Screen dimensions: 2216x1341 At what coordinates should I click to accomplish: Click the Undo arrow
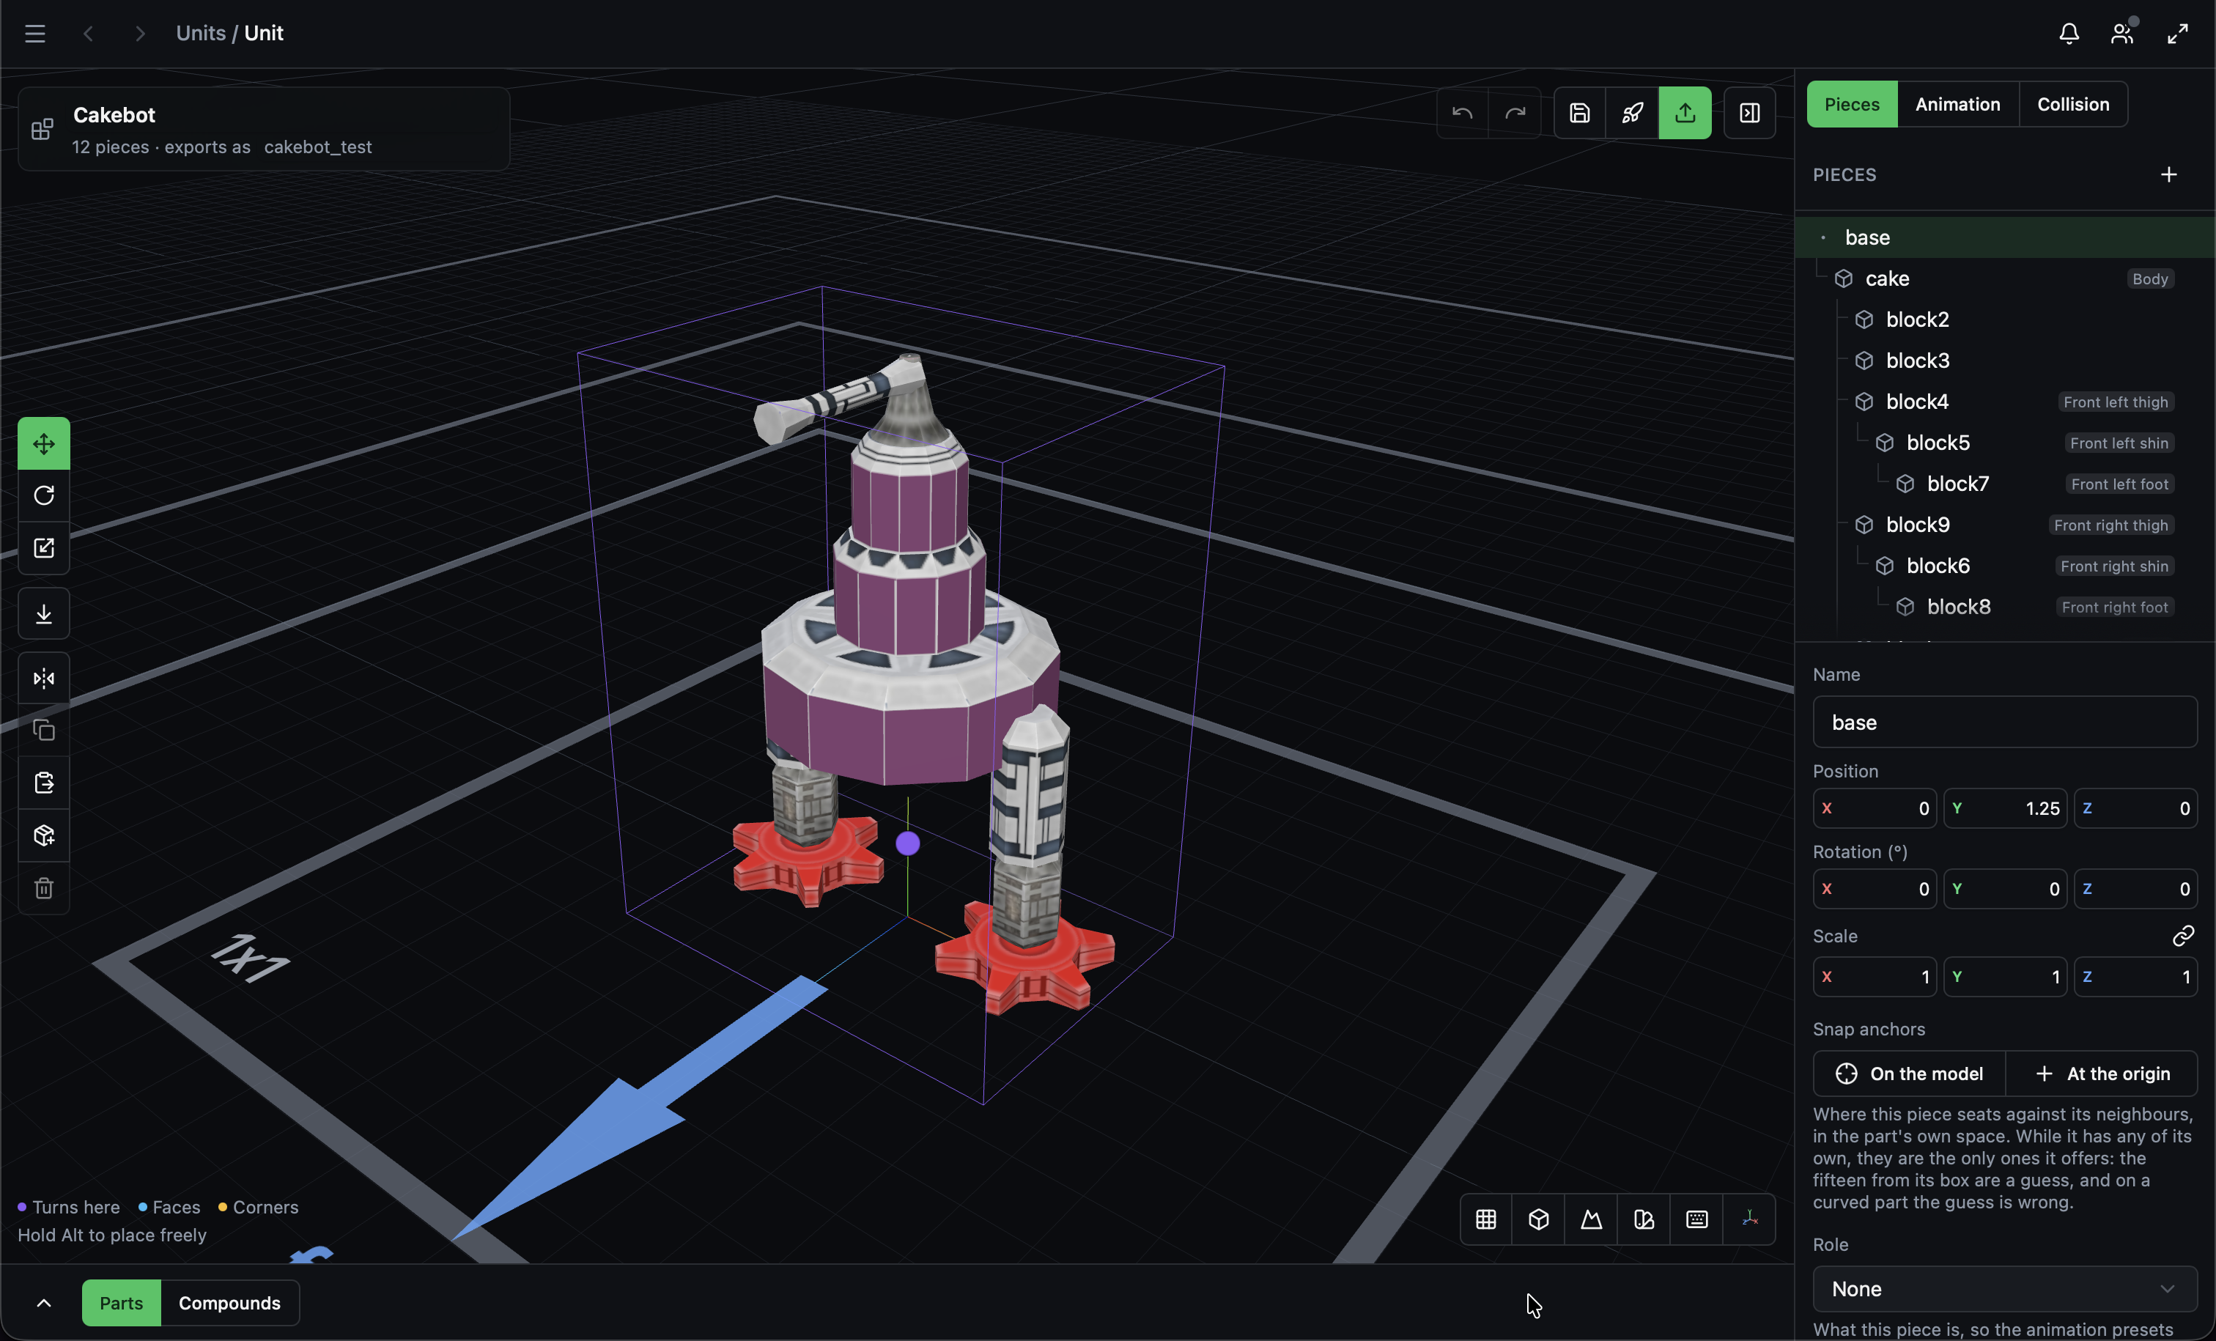[x=1463, y=112]
